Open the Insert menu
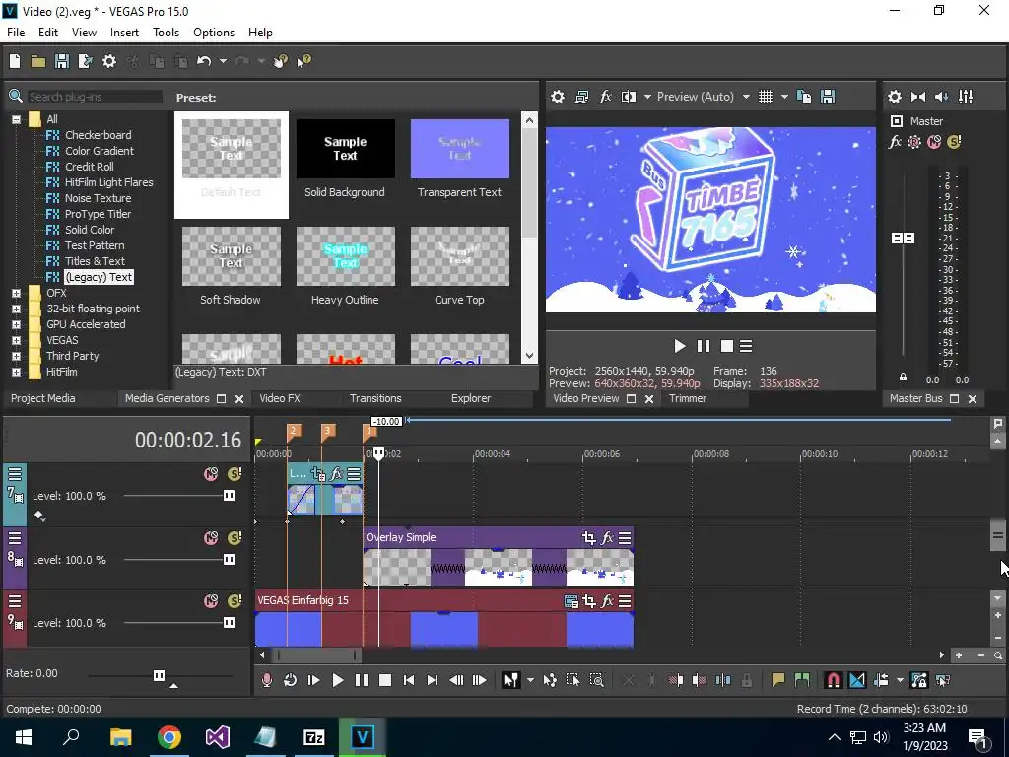Viewport: 1009px width, 757px height. pos(124,33)
